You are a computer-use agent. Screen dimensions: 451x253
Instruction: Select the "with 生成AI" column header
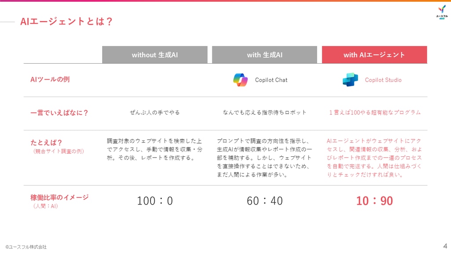click(x=264, y=55)
